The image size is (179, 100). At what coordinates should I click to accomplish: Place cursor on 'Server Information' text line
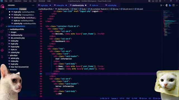click(65, 86)
